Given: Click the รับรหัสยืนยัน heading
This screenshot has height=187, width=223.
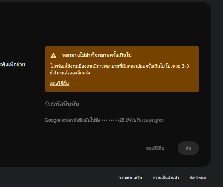Looking at the screenshot, I should click(x=62, y=104).
